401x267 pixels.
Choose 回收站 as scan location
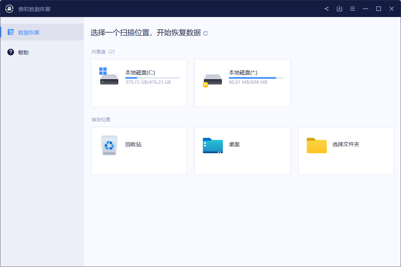139,151
